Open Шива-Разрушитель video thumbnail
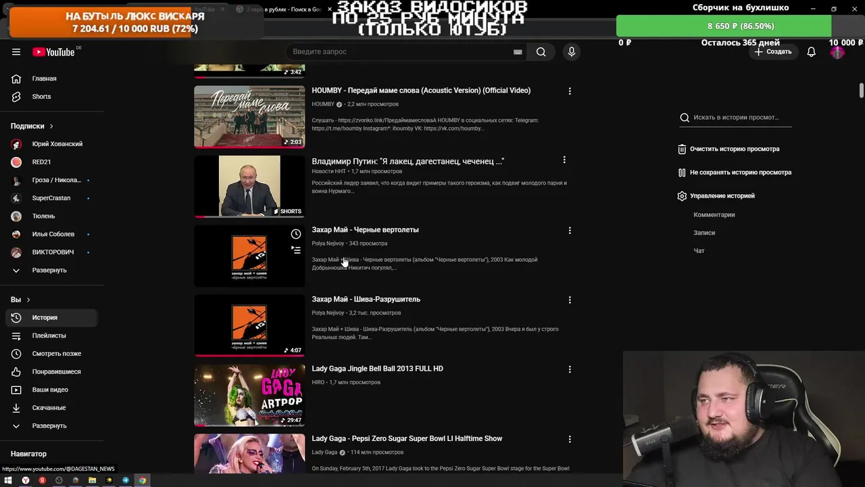865x487 pixels. coord(249,326)
